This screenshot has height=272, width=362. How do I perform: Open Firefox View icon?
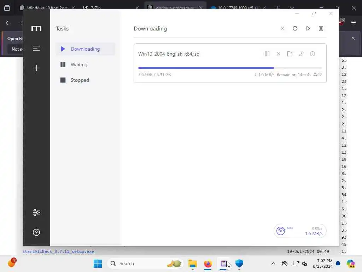(x=7, y=8)
